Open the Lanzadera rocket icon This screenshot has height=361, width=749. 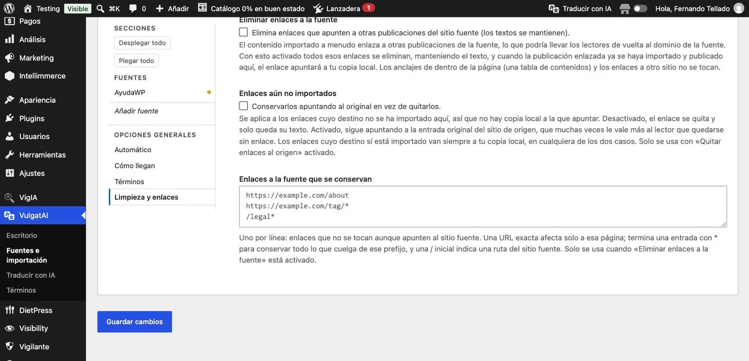pos(318,9)
